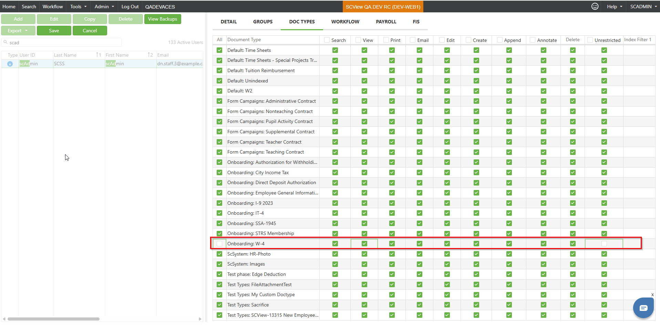Toggle the Search column header checkbox
Image resolution: width=660 pixels, height=325 pixels.
327,40
